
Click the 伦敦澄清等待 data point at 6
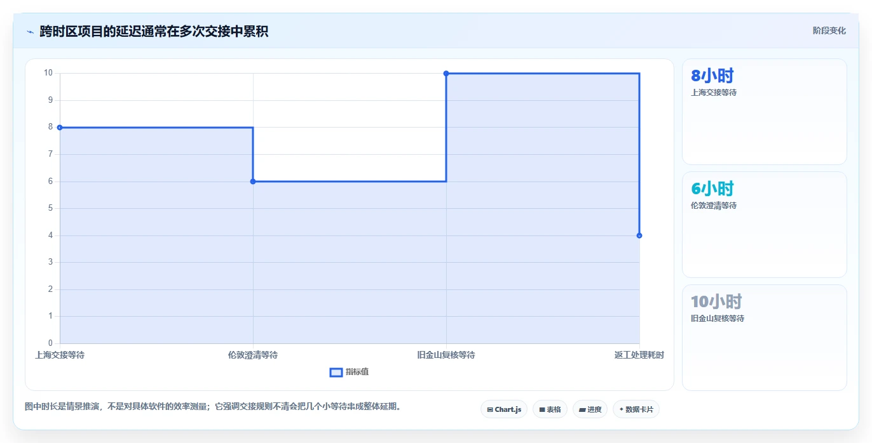(x=253, y=182)
